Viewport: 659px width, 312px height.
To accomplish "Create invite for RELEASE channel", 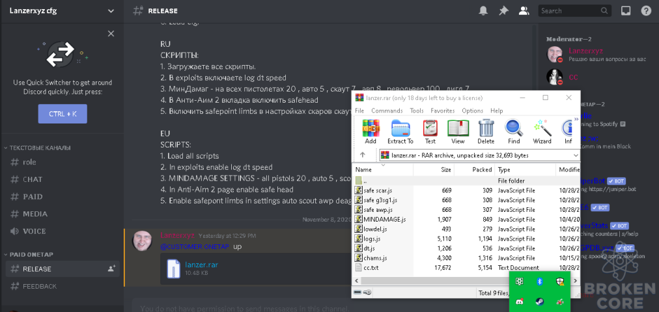I will (111, 269).
